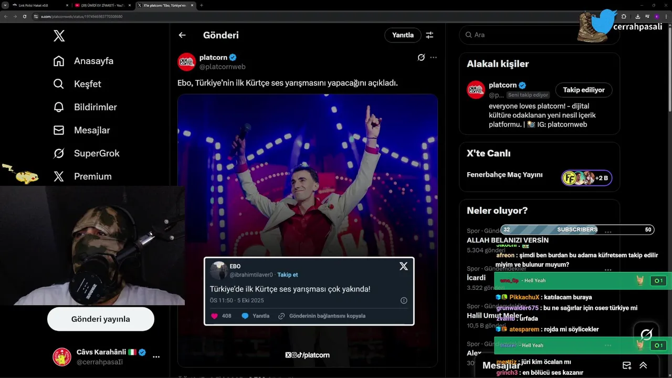
Task: Open more options for İcardi trend
Action: tap(608, 269)
